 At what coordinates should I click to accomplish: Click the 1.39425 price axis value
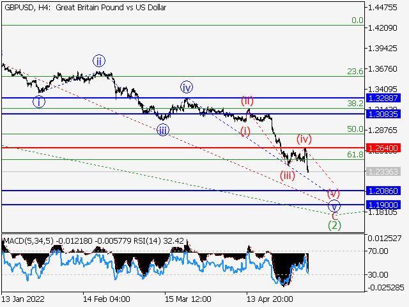click(382, 49)
